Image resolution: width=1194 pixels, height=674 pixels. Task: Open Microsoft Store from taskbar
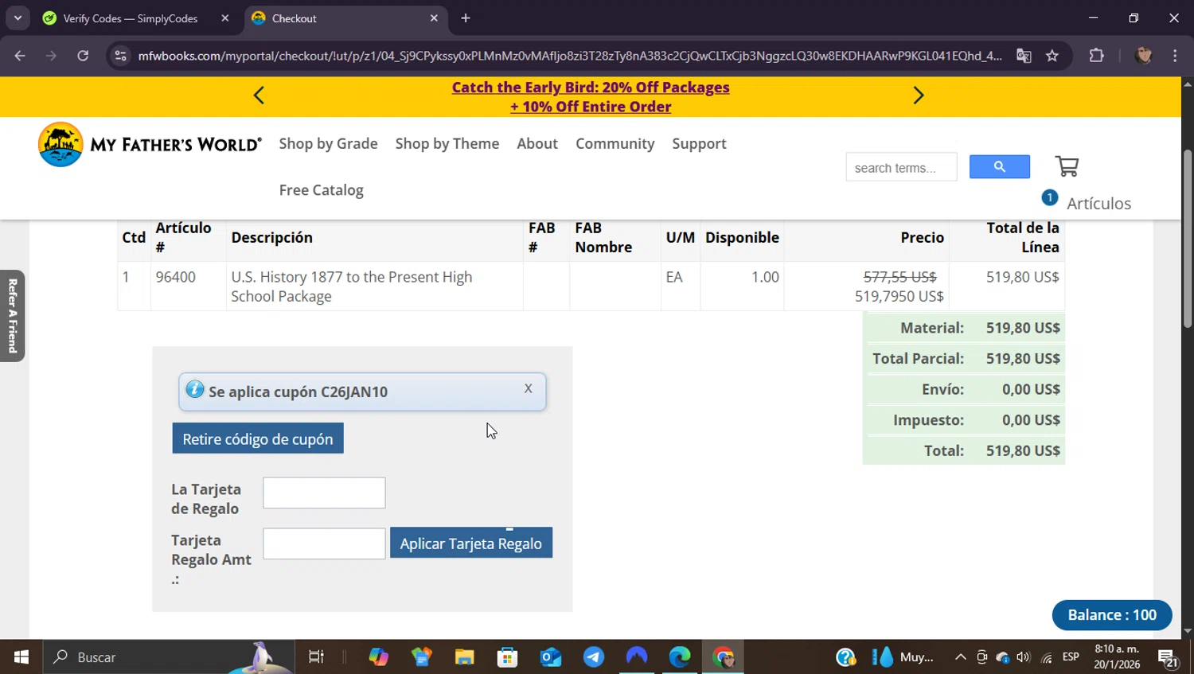click(507, 657)
